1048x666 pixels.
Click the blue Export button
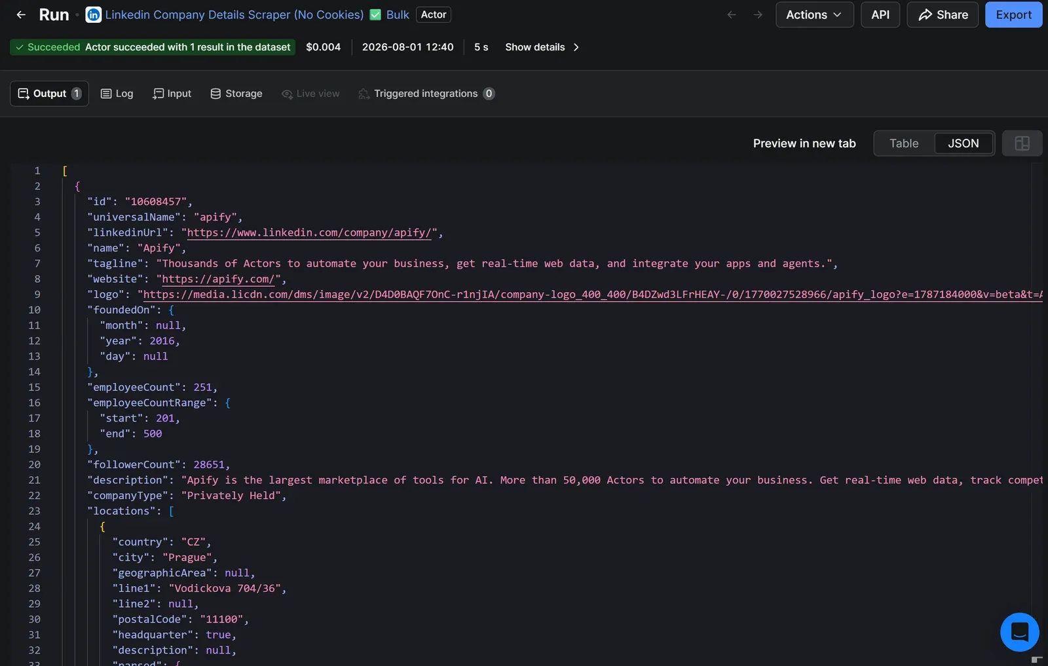pyautogui.click(x=1013, y=14)
